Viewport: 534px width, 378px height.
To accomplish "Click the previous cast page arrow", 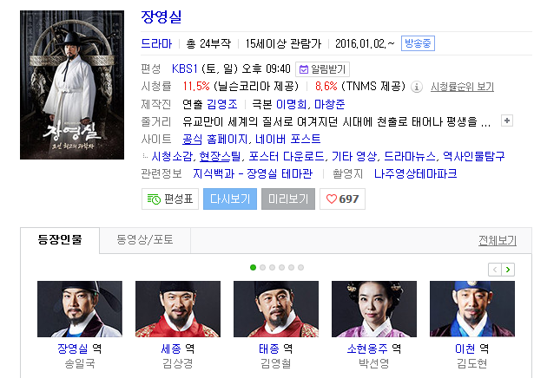I will point(495,270).
